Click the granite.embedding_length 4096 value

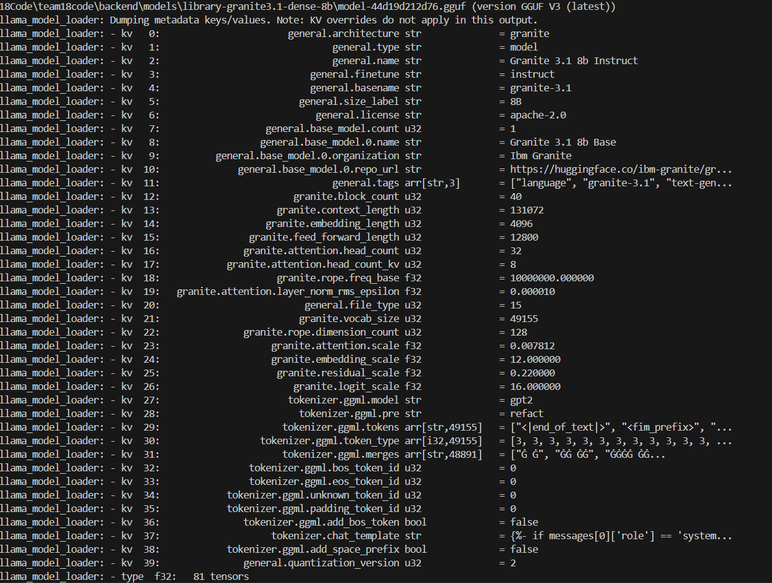point(521,223)
